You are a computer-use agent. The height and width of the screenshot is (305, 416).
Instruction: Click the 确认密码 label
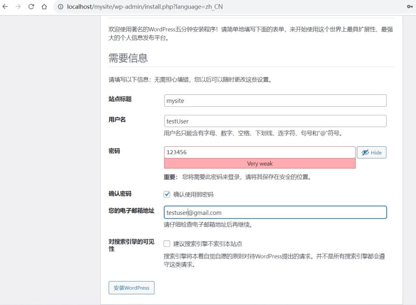coord(120,194)
